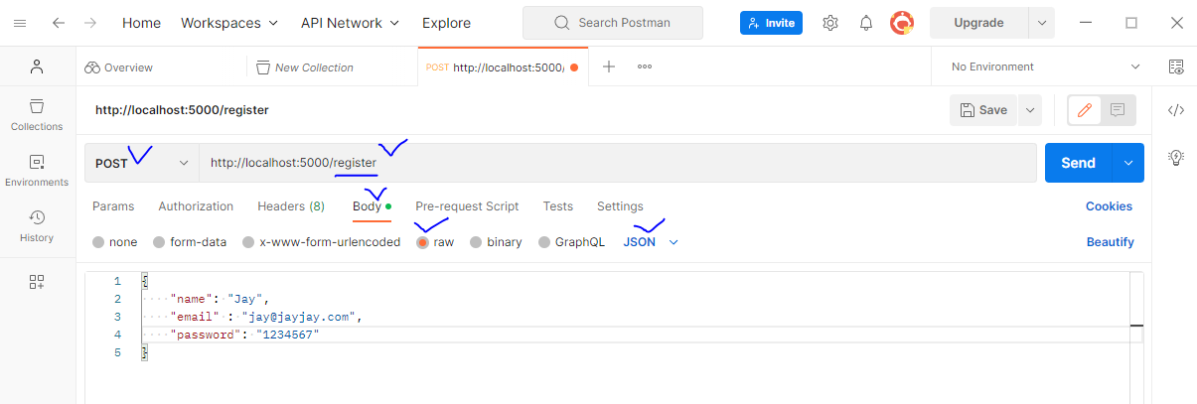Save the request

click(984, 110)
